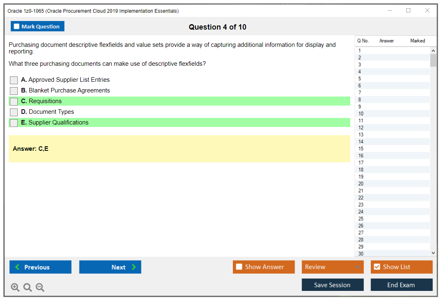
Task: Click the reset zoom magnifier icon
Action: coord(28,288)
